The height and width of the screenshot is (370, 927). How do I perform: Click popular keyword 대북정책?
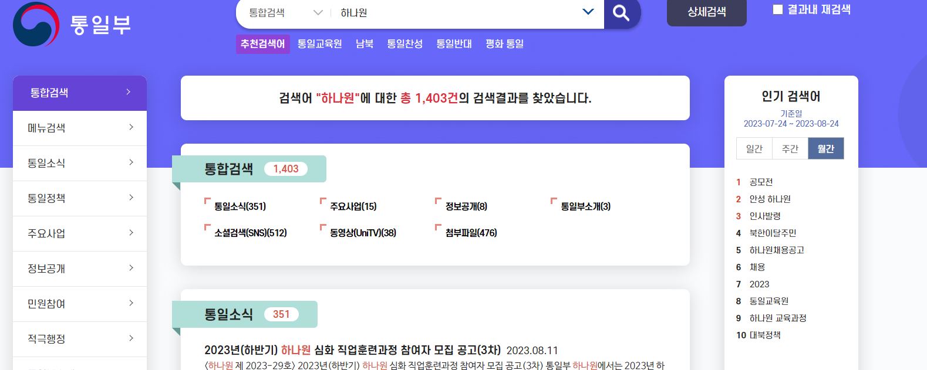pos(765,335)
